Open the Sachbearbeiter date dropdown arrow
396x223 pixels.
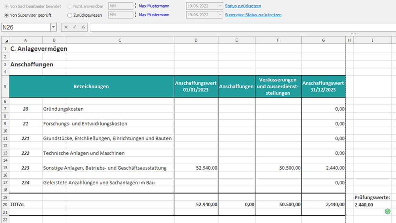click(219, 6)
